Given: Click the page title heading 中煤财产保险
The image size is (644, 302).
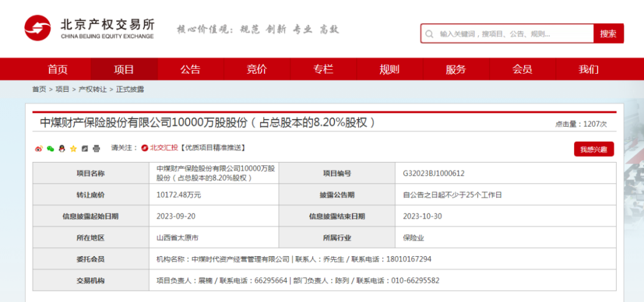Looking at the screenshot, I should point(208,123).
